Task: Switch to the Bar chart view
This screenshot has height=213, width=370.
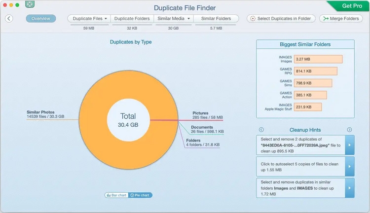Action: [x=116, y=195]
